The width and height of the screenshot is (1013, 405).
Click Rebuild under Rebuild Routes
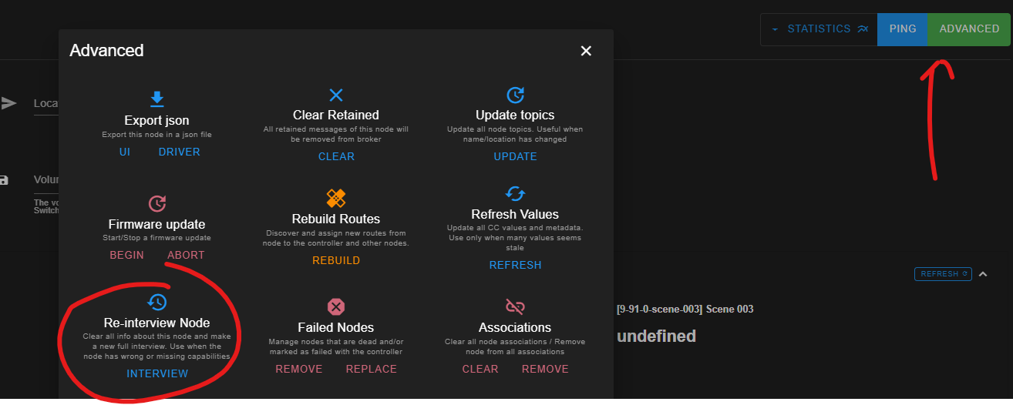(336, 260)
